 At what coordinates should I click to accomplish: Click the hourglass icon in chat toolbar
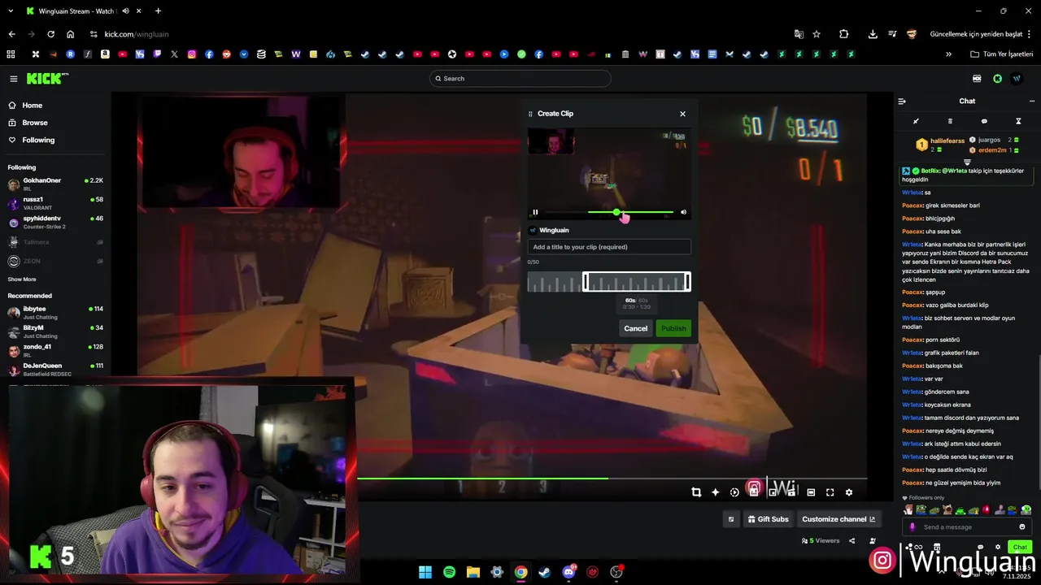coord(1018,121)
